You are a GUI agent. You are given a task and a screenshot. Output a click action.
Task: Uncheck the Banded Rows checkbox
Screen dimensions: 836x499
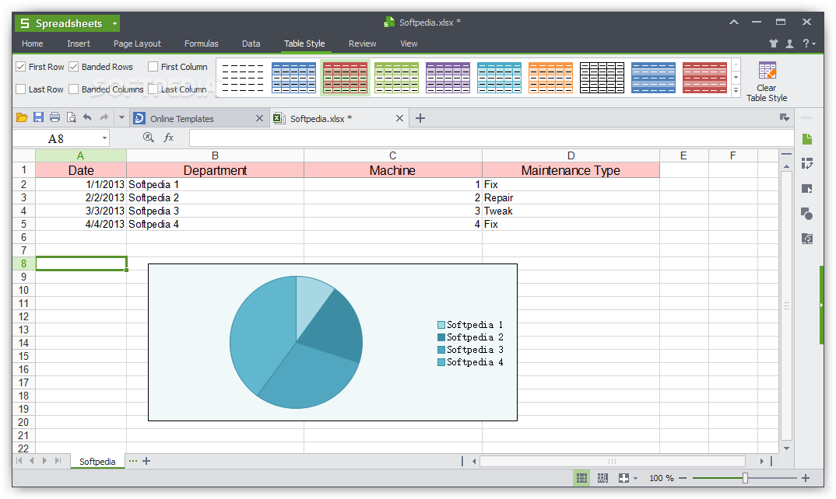coord(74,67)
